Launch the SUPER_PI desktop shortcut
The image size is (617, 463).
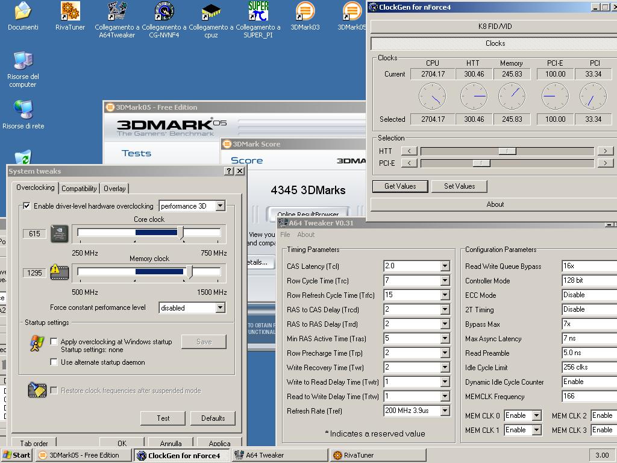tap(258, 11)
